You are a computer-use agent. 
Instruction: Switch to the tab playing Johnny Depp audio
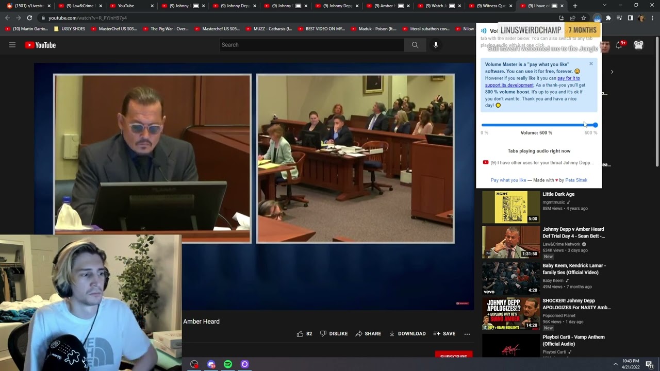click(539, 162)
